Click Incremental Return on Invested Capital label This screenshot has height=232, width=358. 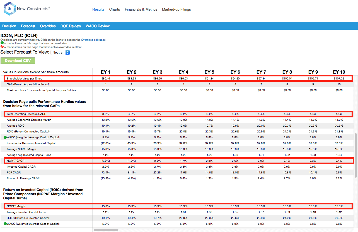[31, 143]
